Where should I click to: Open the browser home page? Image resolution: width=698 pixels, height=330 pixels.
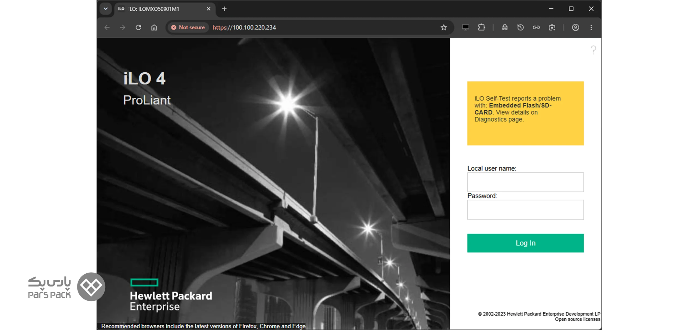point(154,27)
